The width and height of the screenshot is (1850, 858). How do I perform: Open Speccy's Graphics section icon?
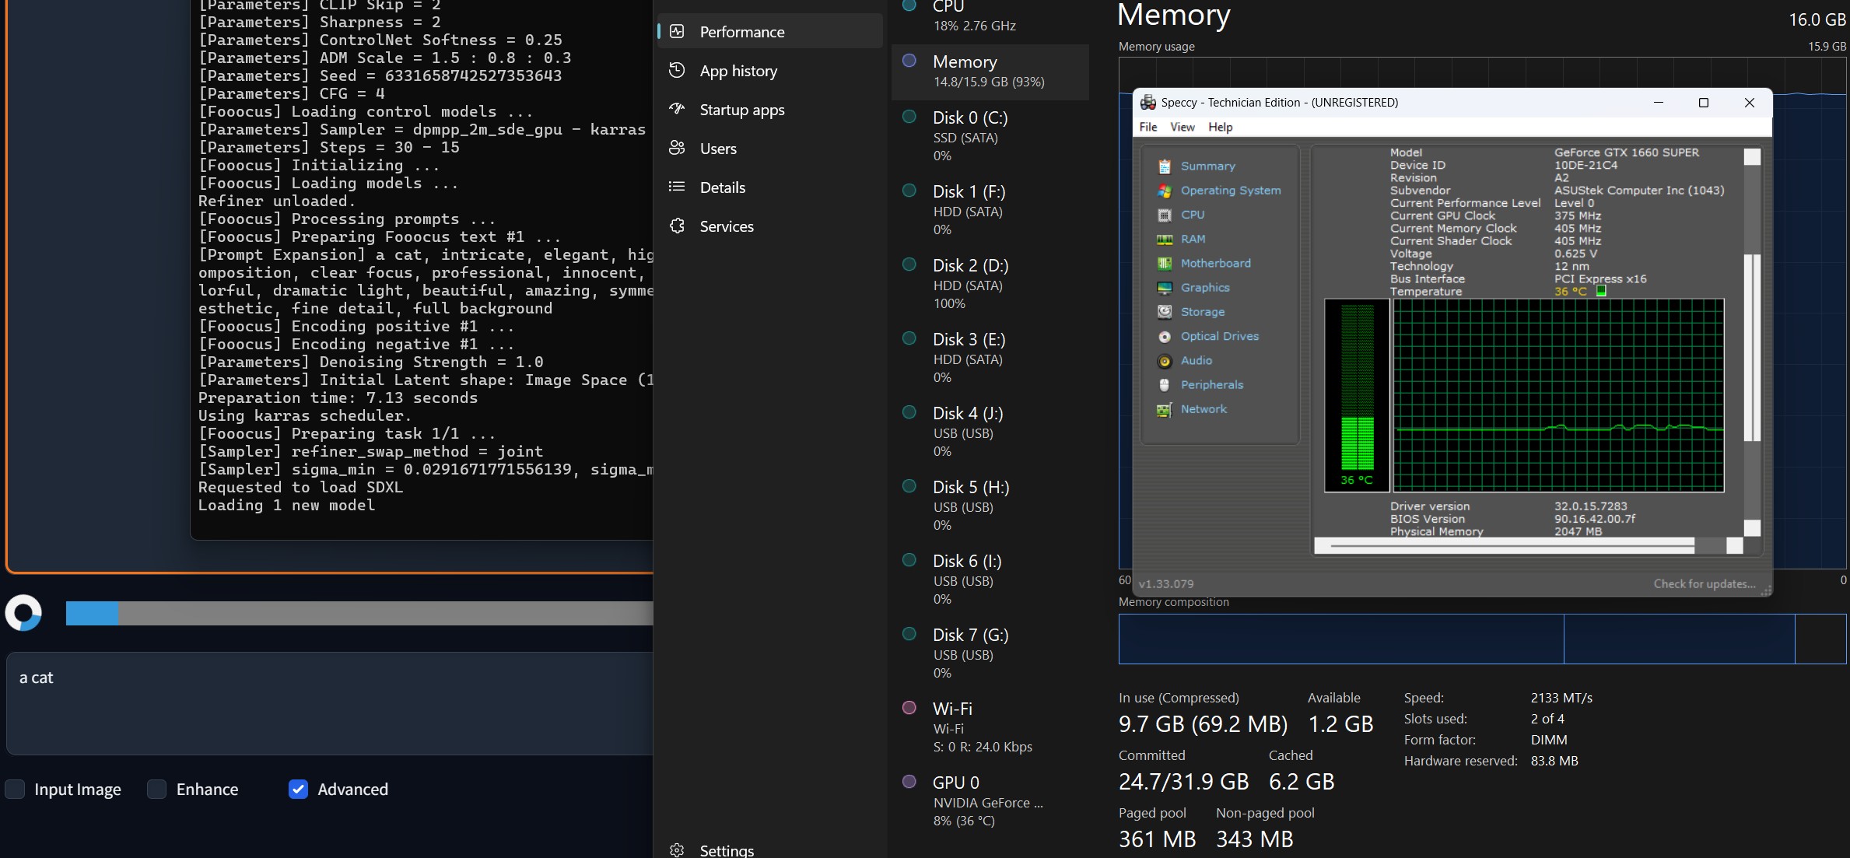[x=1165, y=288]
